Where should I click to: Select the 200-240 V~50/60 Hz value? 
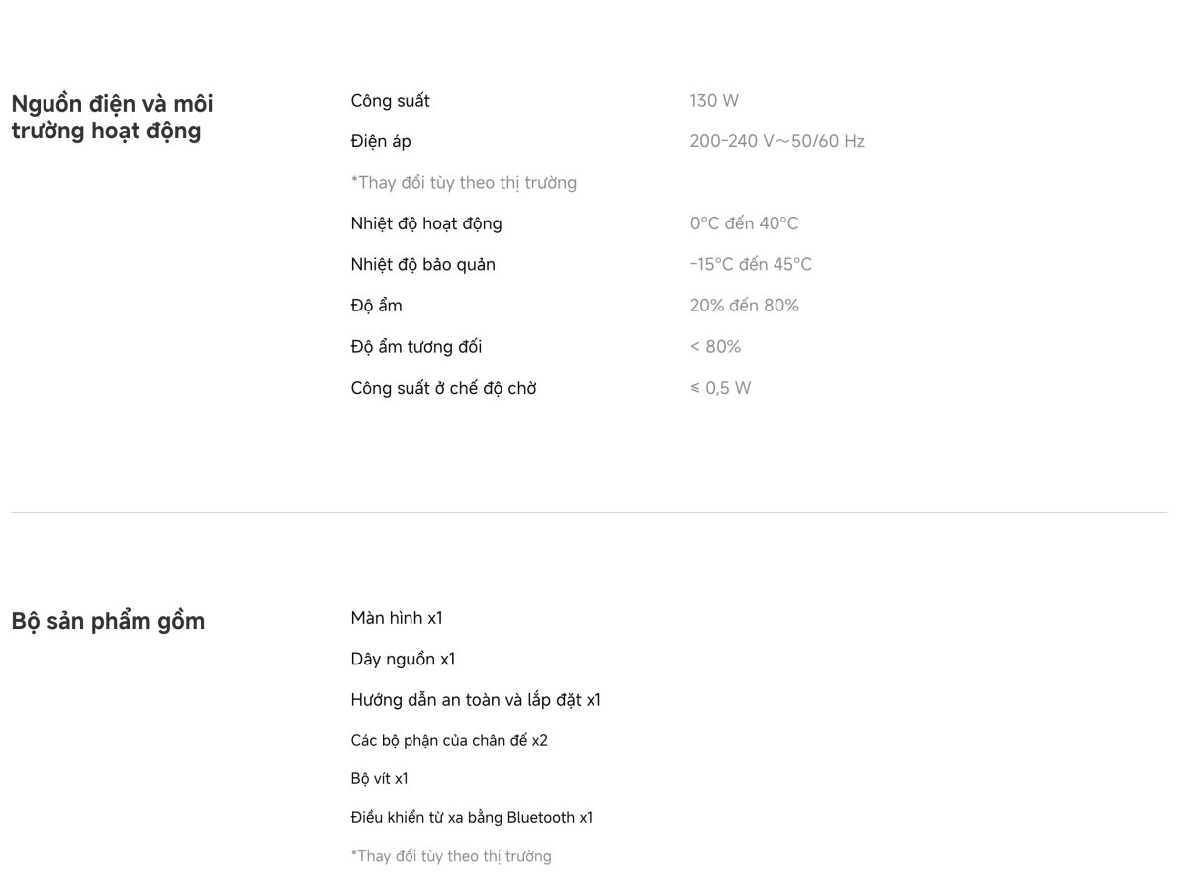777,141
